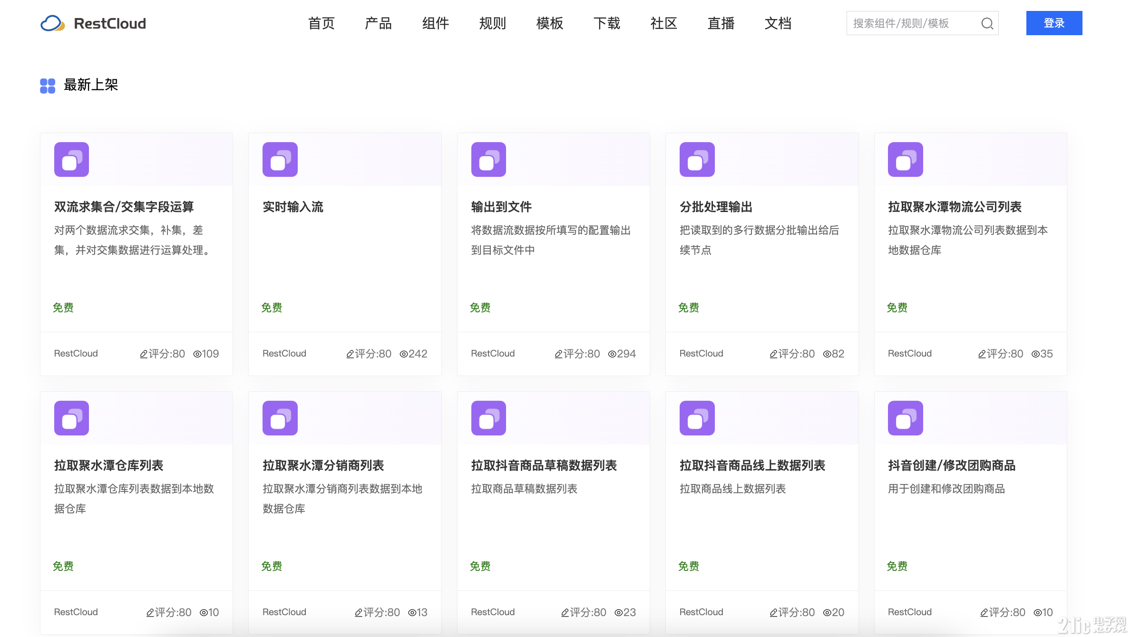Go to the 组件 menu

click(436, 23)
